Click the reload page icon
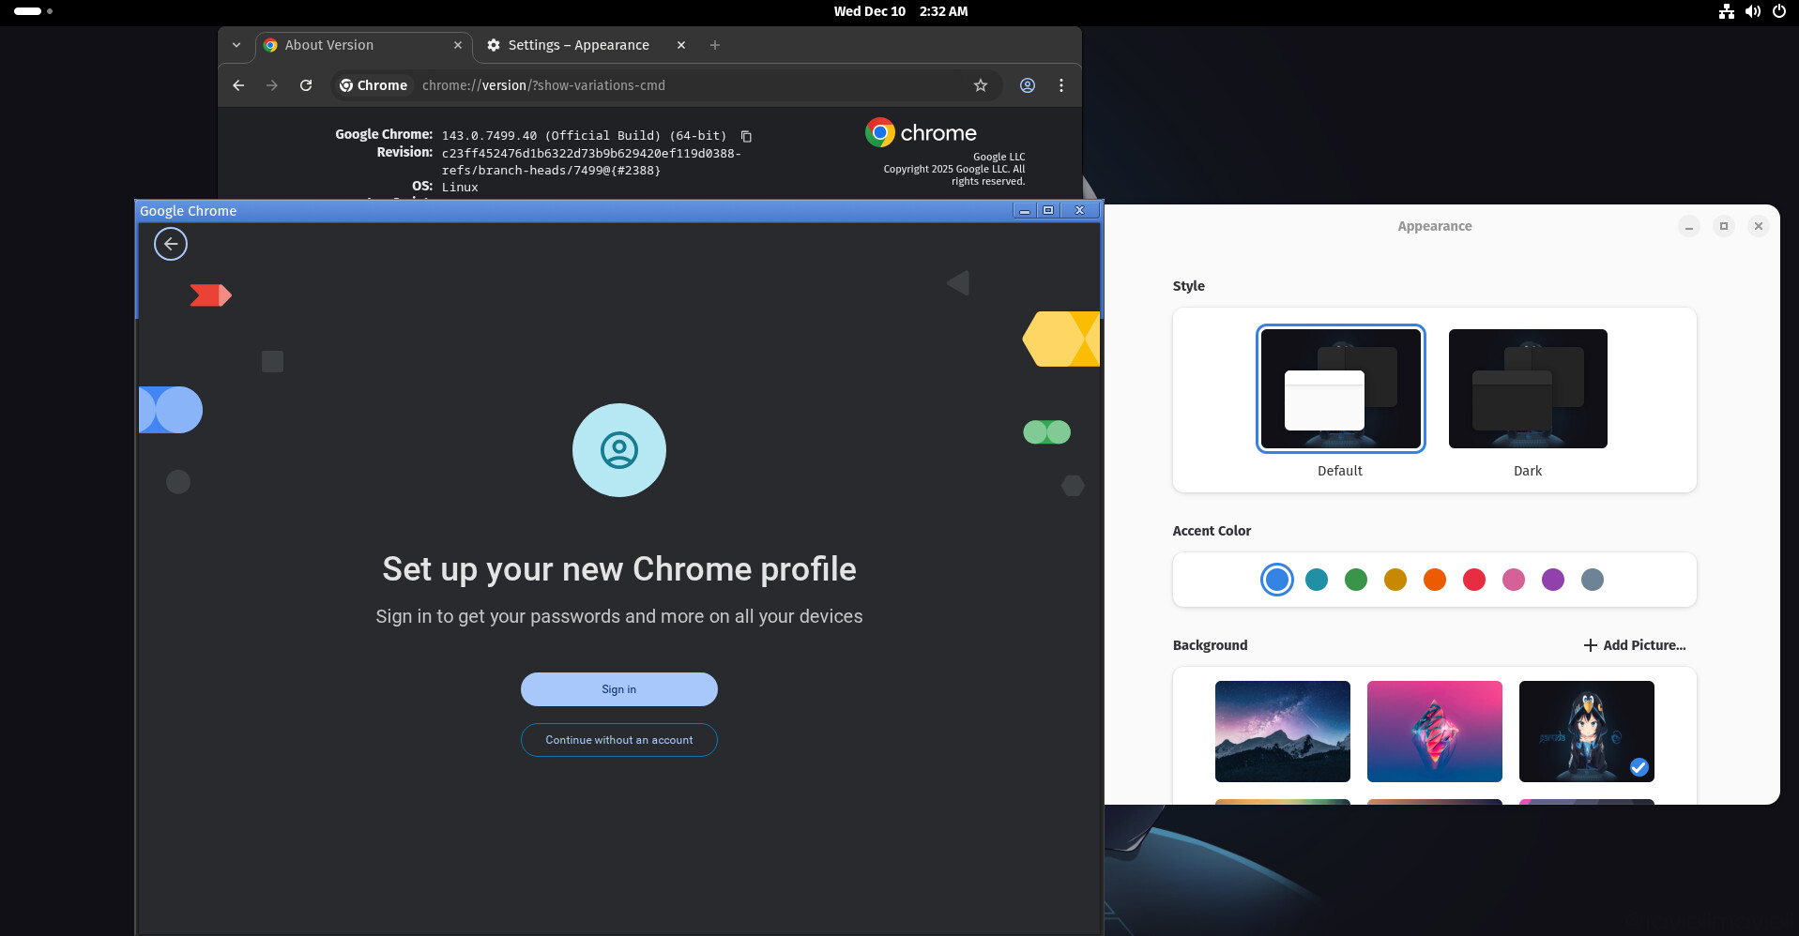1799x936 pixels. coord(306,85)
